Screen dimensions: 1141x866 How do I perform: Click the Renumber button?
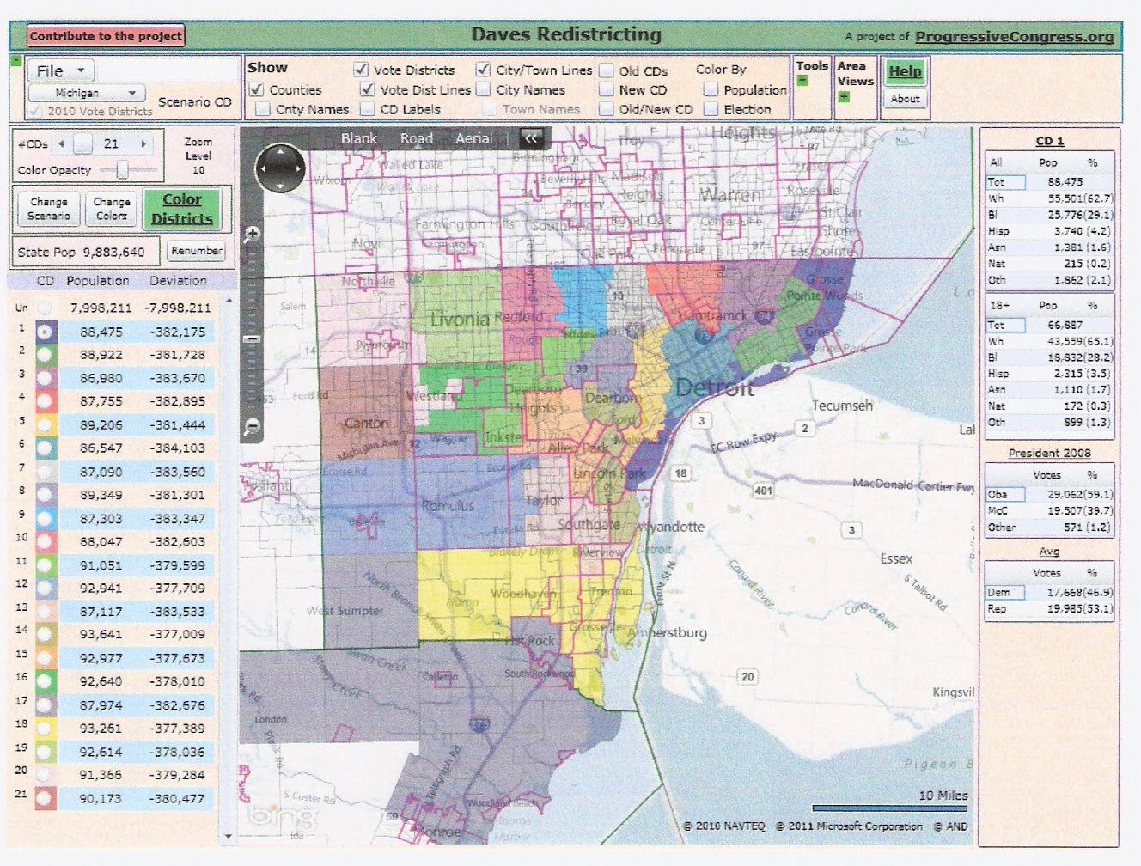196,251
